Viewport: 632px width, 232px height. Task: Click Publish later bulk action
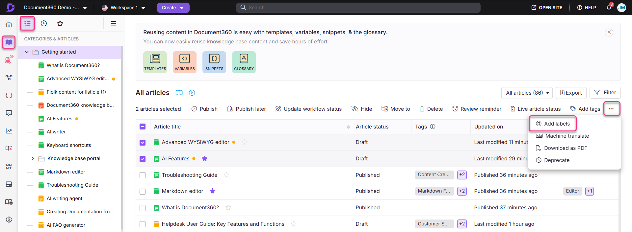(x=247, y=109)
